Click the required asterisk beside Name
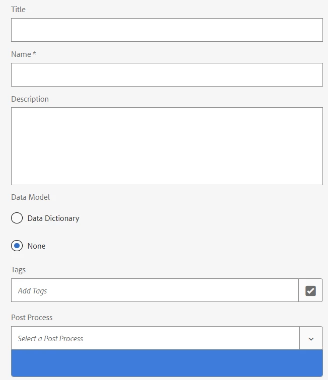The image size is (328, 380). click(34, 53)
